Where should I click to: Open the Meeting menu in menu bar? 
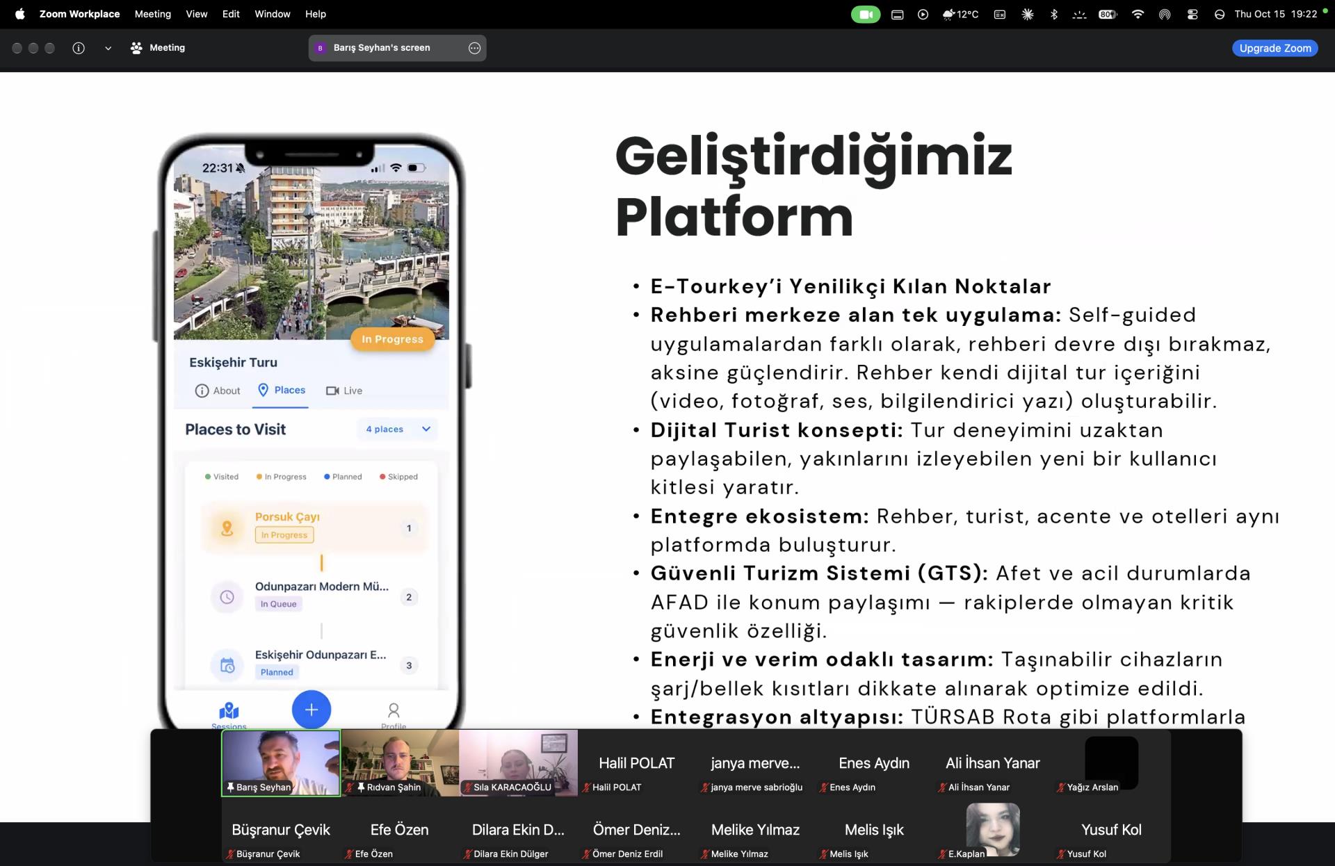coord(153,14)
